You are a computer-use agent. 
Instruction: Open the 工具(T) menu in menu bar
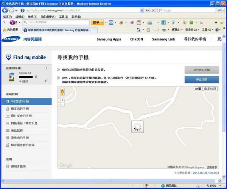64,17
